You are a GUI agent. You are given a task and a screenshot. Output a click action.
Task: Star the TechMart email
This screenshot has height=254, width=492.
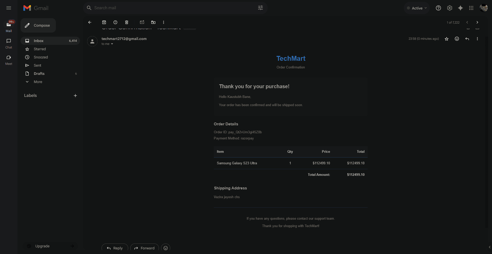point(447,39)
